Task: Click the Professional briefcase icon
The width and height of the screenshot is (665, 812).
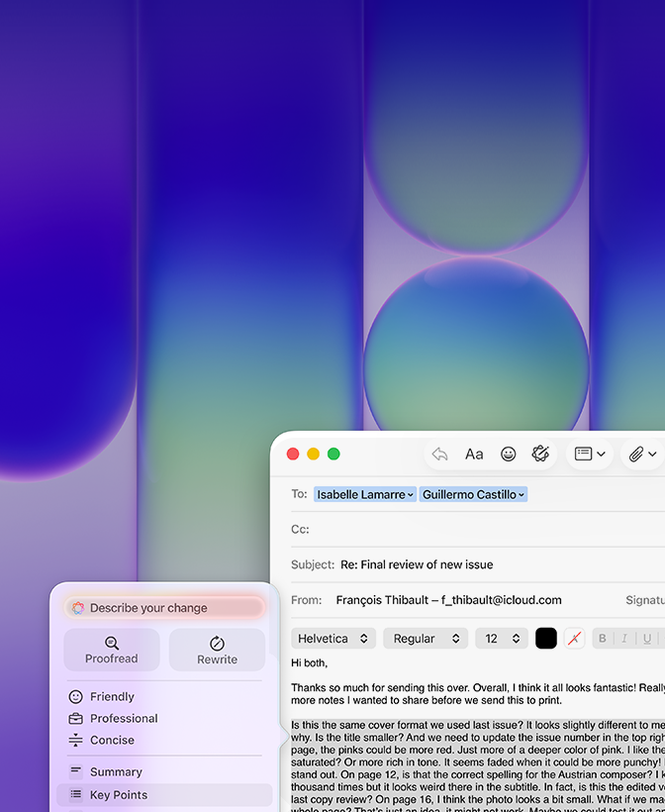Action: point(75,718)
